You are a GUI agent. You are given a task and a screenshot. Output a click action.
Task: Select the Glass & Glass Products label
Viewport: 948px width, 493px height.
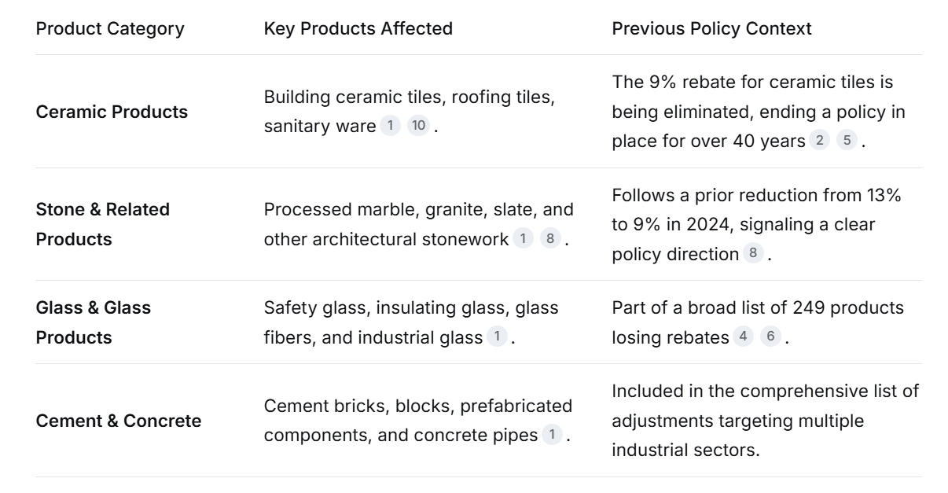click(x=94, y=322)
